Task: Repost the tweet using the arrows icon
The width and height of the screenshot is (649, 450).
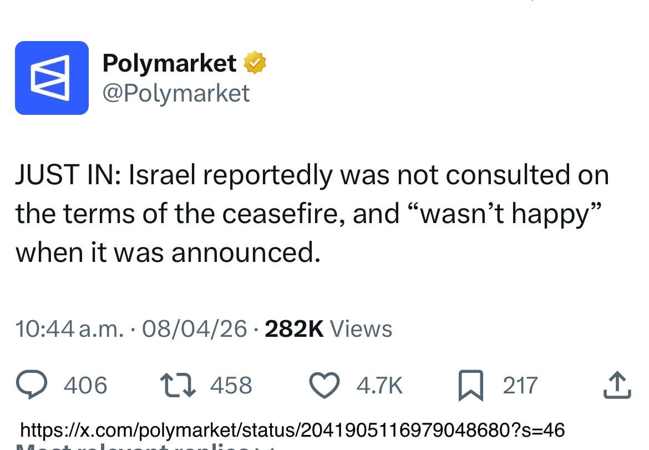Action: point(178,385)
